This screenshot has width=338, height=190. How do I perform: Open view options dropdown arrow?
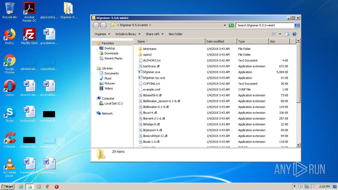tap(280, 34)
